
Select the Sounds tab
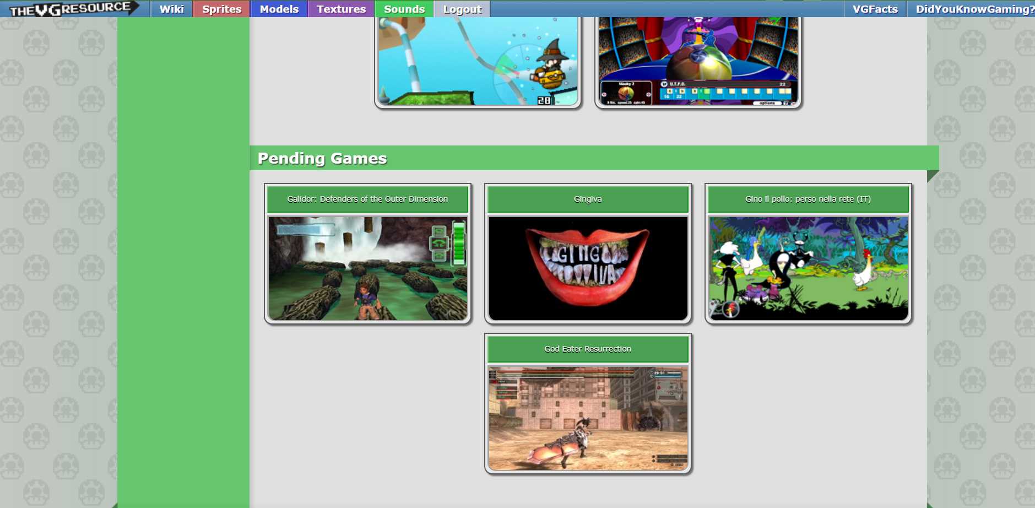point(404,9)
